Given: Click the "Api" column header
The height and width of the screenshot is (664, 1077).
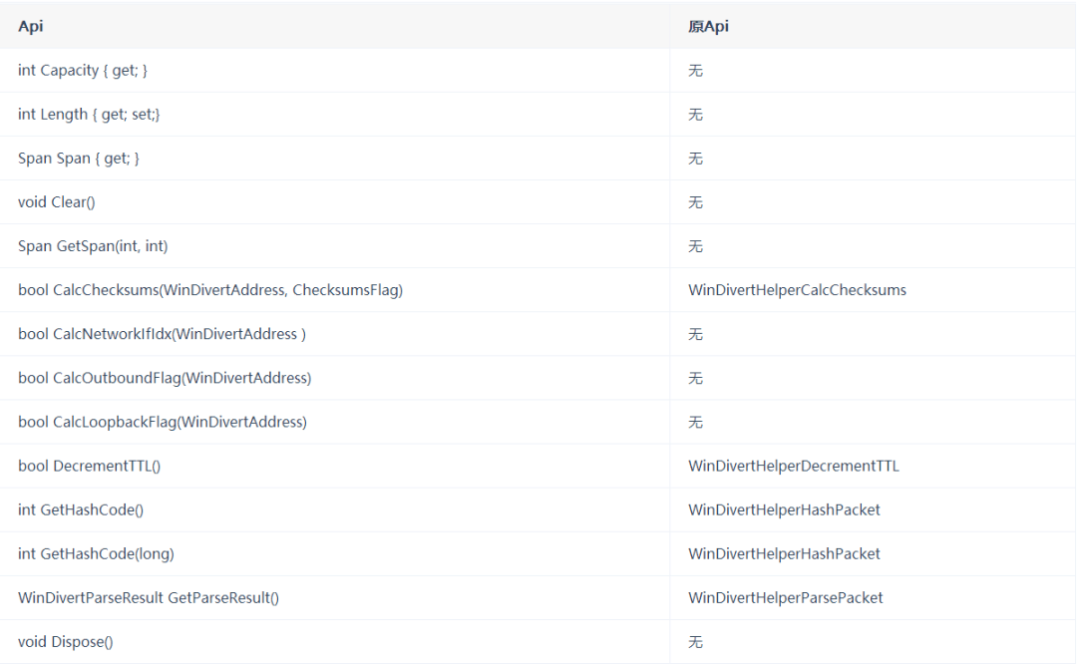Looking at the screenshot, I should pos(29,26).
